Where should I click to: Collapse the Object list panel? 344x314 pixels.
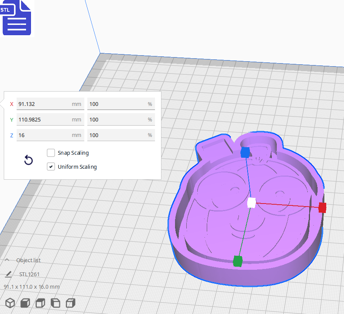[6, 260]
